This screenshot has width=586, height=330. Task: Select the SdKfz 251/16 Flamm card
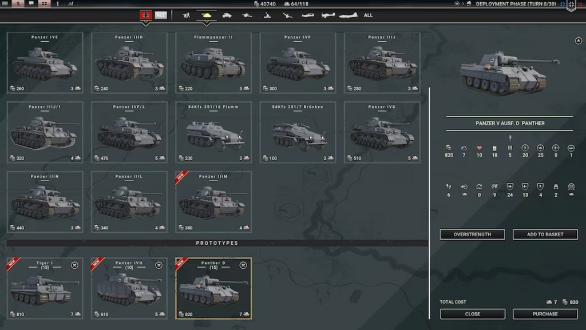pyautogui.click(x=213, y=132)
